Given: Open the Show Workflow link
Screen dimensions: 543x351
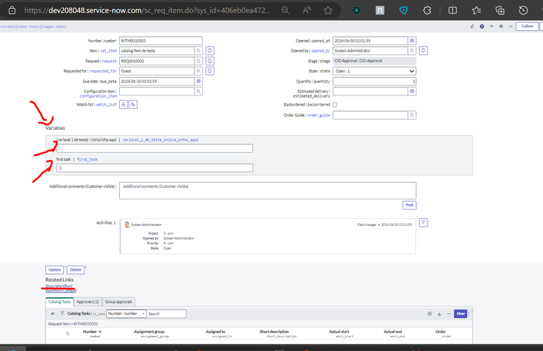Looking at the screenshot, I should 60,286.
